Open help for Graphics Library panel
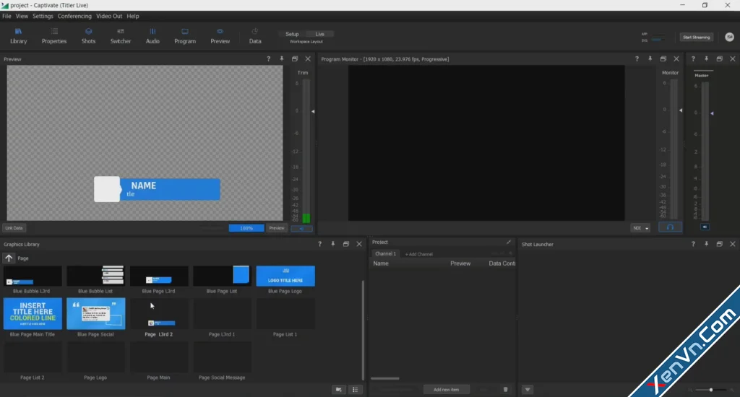The height and width of the screenshot is (397, 740). click(319, 244)
